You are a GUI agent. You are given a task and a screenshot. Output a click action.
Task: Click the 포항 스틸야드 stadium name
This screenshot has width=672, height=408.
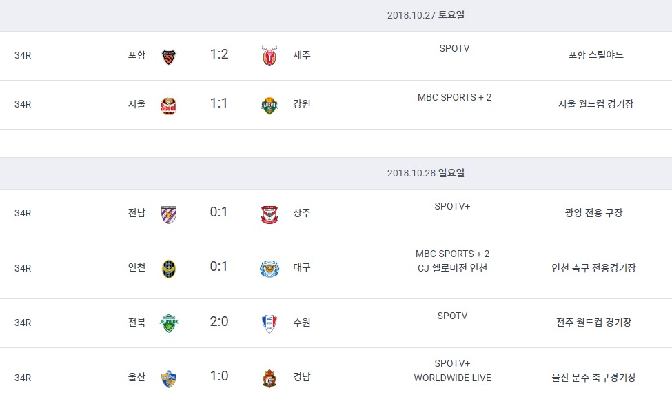click(x=595, y=55)
